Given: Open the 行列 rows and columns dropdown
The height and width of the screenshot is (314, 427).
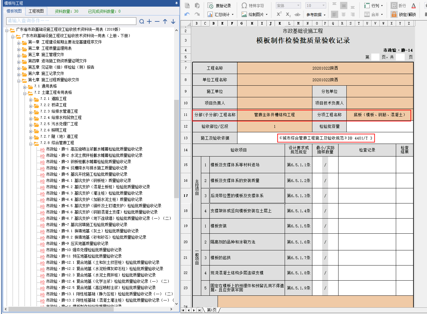Looking at the screenshot, I should pyautogui.click(x=373, y=6).
